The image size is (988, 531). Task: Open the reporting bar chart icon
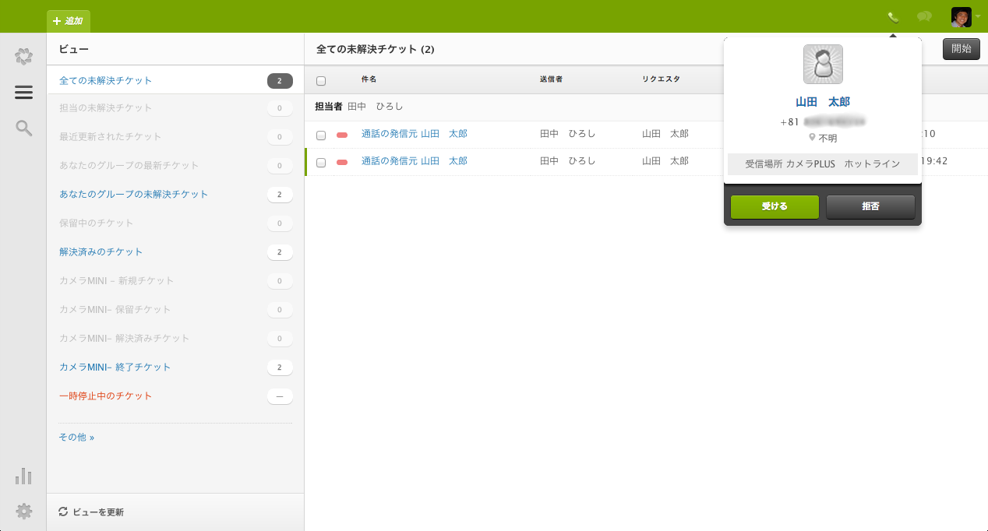point(23,476)
